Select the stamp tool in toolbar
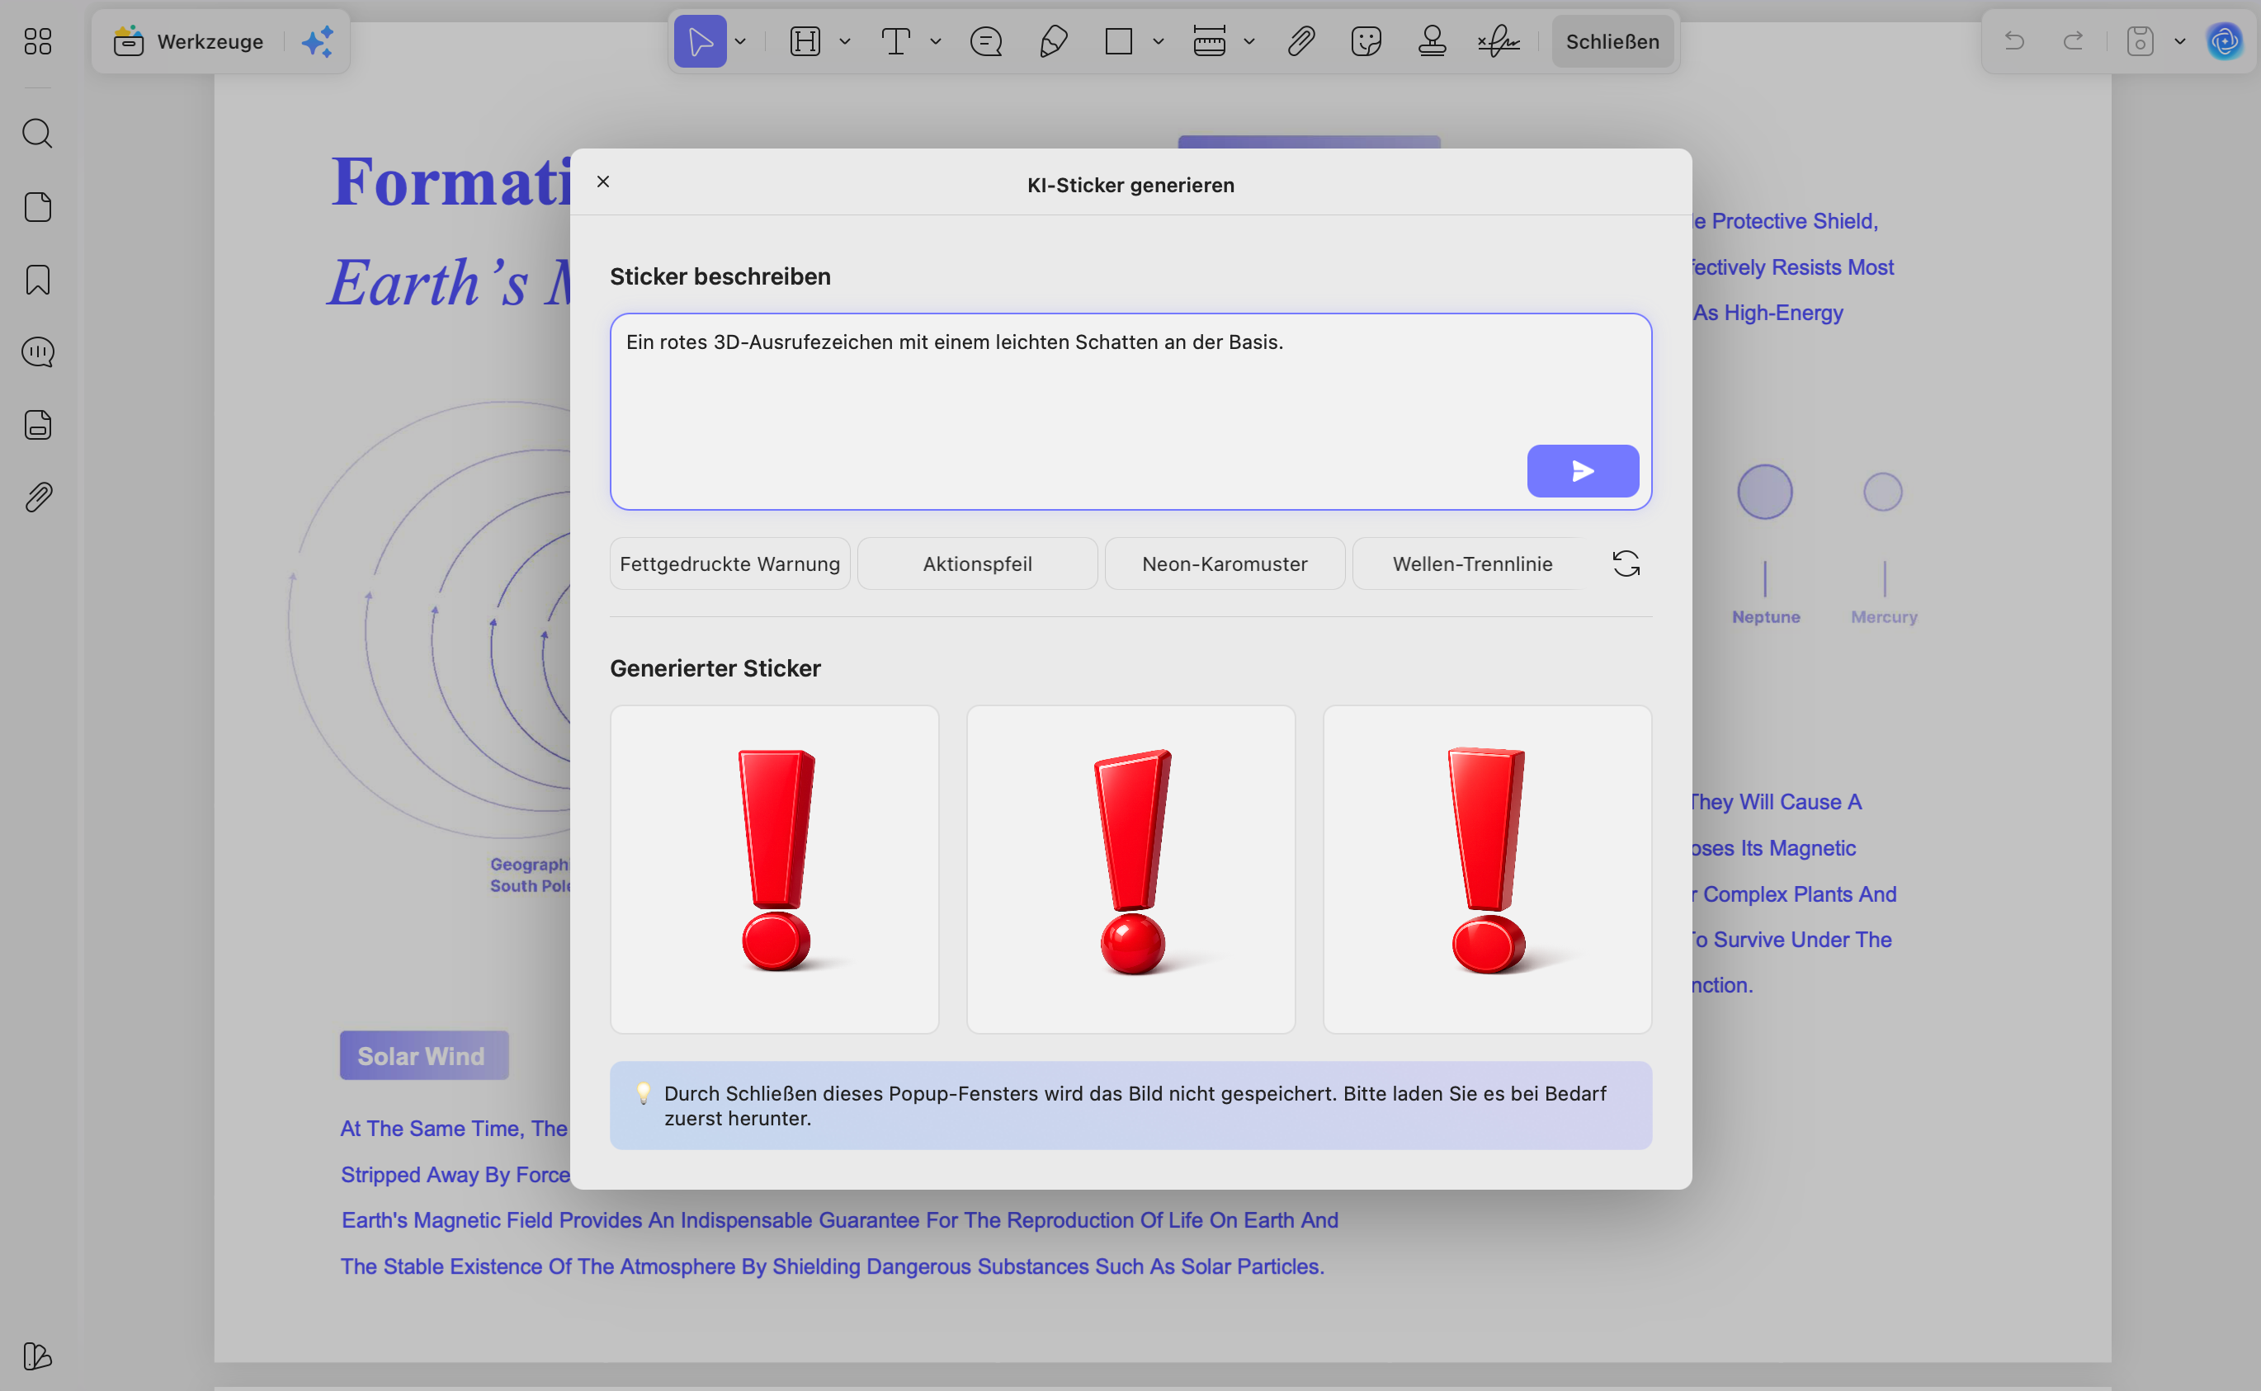 pyautogui.click(x=1432, y=41)
